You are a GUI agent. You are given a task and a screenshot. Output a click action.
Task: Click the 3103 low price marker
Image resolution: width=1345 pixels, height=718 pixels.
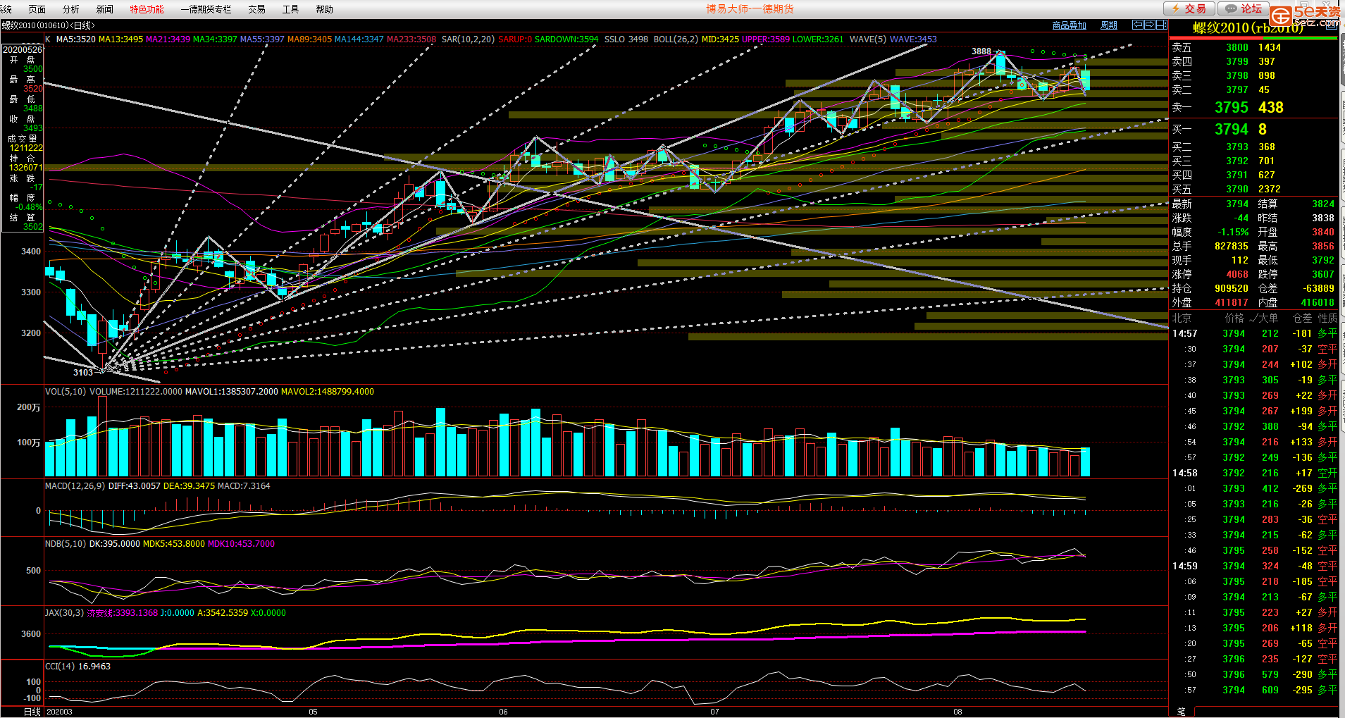82,373
